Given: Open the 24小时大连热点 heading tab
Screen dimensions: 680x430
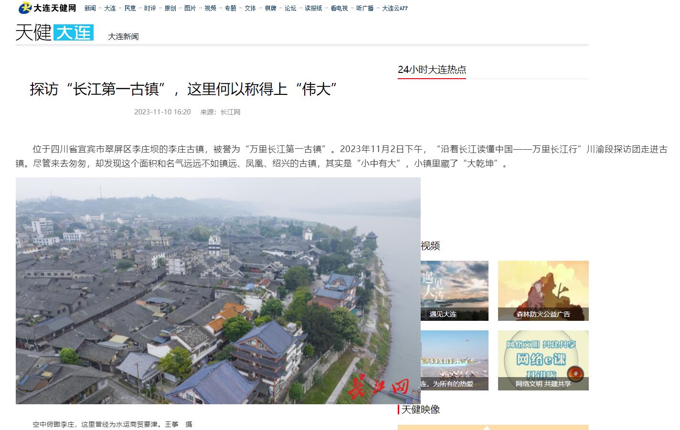Looking at the screenshot, I should coord(432,70).
